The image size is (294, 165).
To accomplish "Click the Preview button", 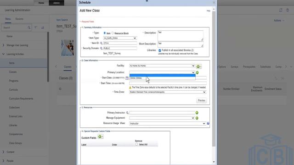I will 202,100.
